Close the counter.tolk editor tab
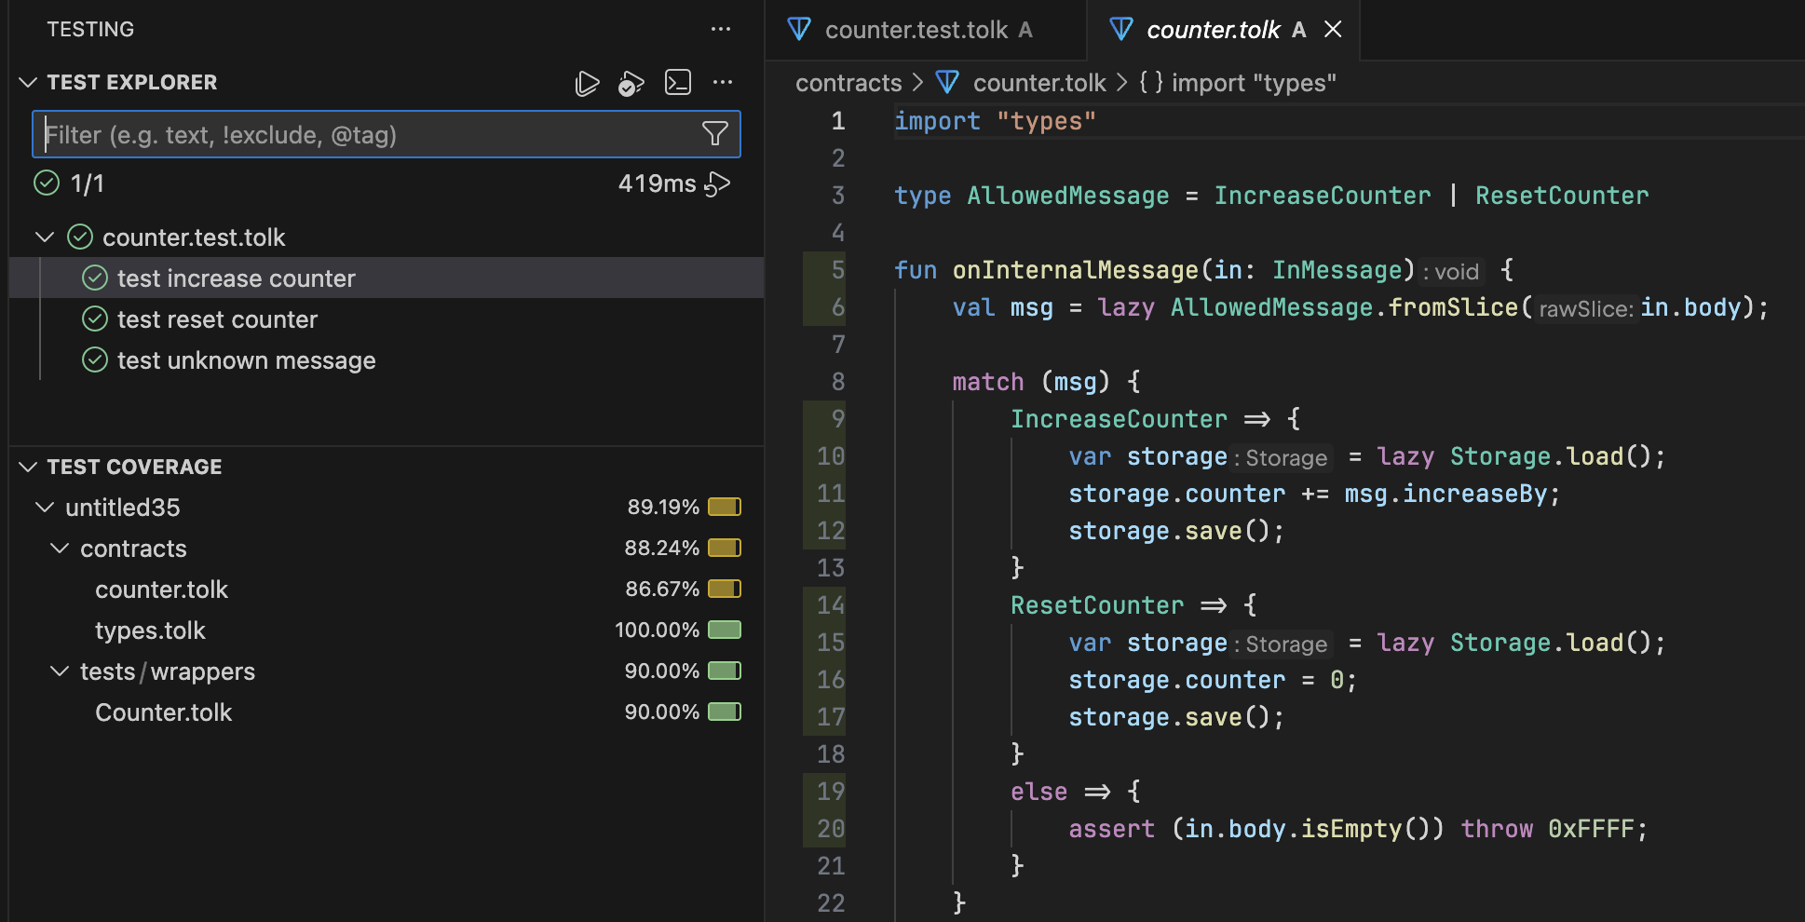 tap(1333, 30)
